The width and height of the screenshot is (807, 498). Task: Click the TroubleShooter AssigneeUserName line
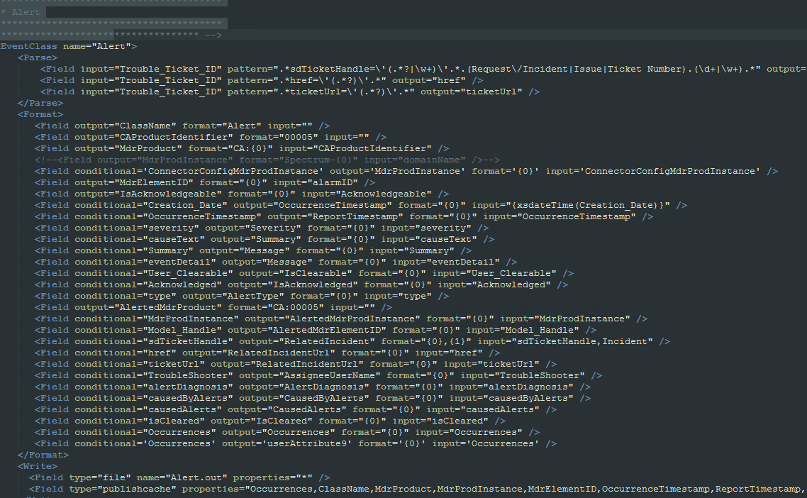(x=318, y=375)
